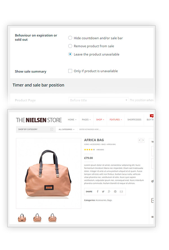Go to previous product arrow
Screen dimensions: 169x250
[x=139, y=140]
